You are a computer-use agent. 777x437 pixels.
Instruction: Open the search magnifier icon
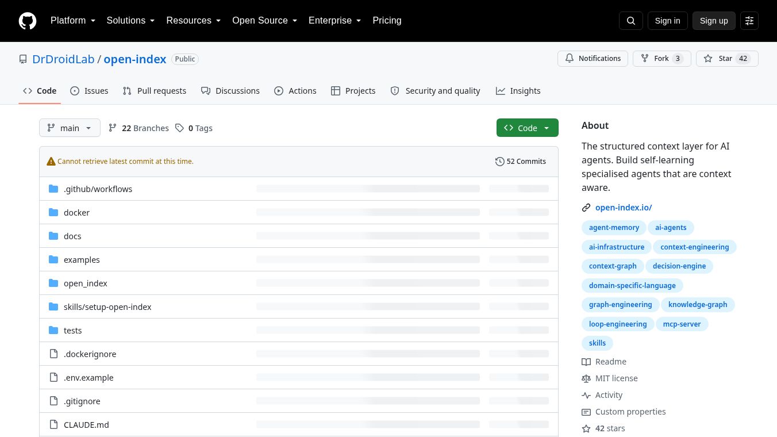631,21
